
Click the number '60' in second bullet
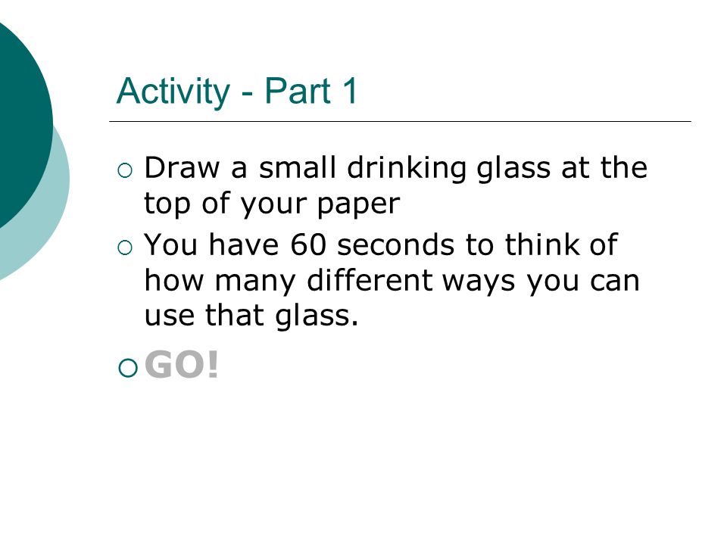(x=308, y=244)
